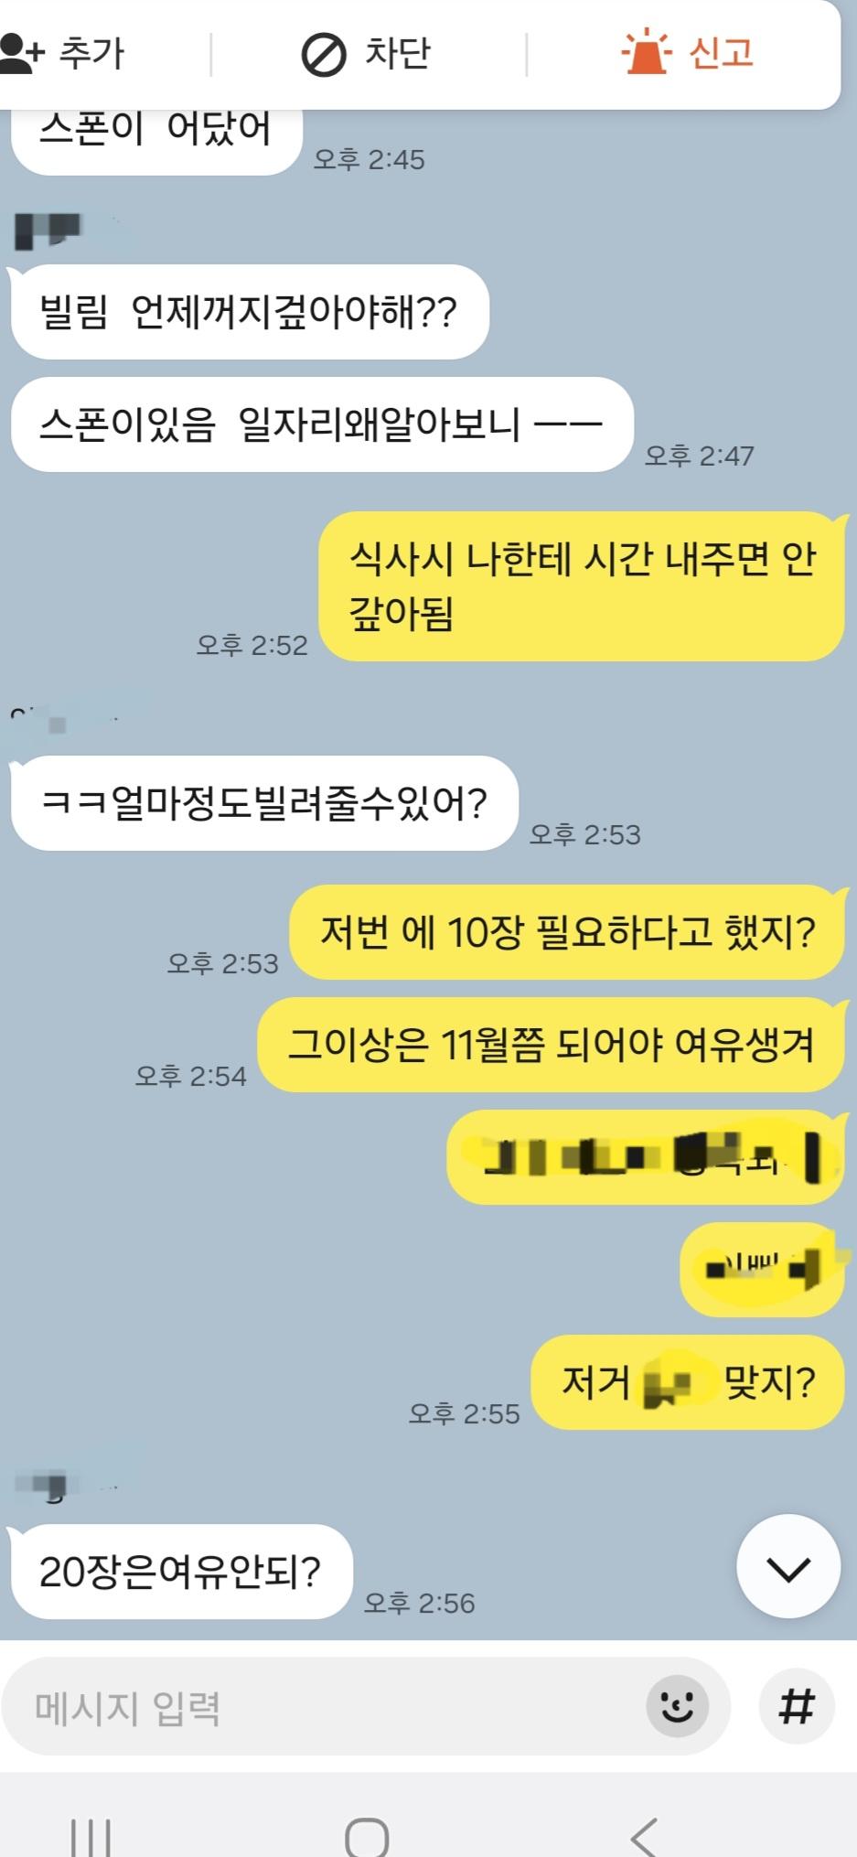This screenshot has width=857, height=1857.
Task: Tap the hashtag search button
Action: (797, 1705)
